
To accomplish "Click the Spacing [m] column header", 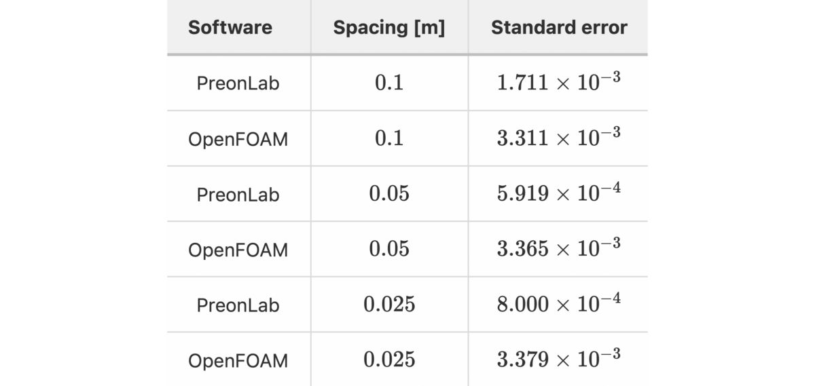I will pos(388,28).
